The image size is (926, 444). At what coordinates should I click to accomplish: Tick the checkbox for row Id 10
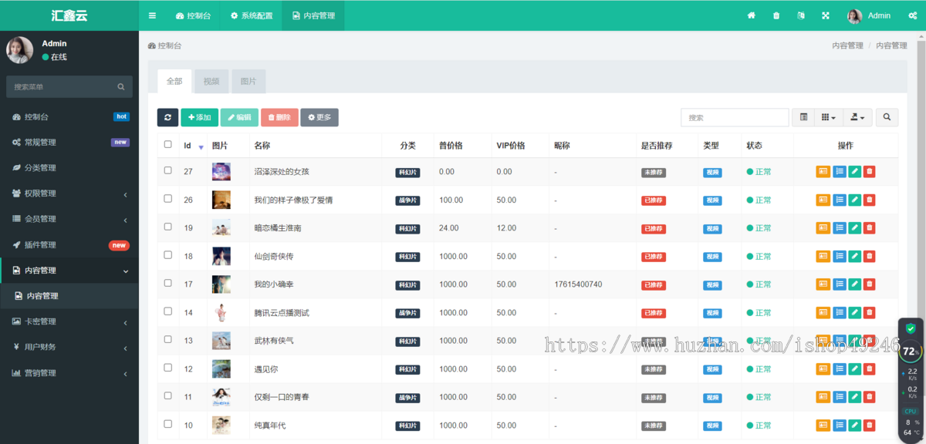(x=168, y=424)
